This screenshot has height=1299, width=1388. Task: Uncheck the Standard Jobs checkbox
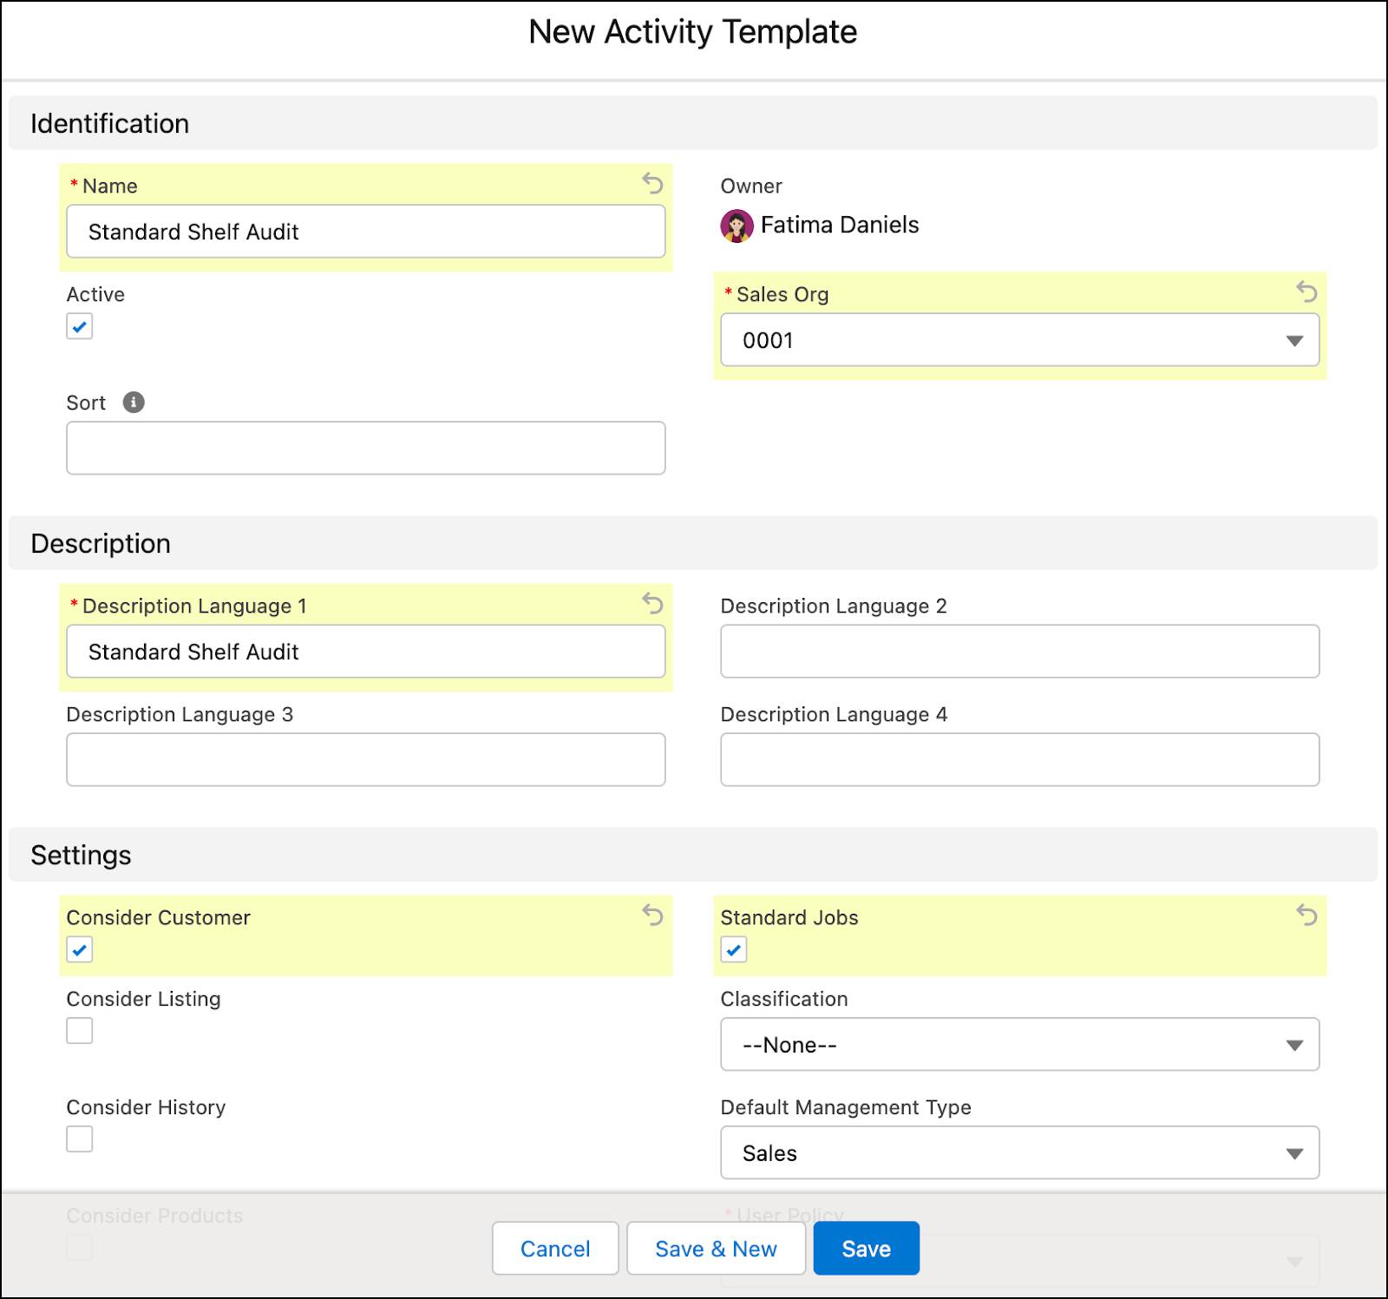(734, 950)
